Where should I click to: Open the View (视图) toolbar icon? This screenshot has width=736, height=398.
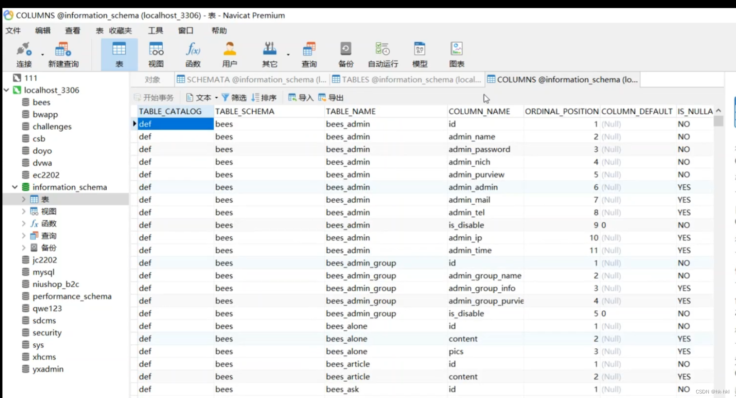tap(156, 54)
